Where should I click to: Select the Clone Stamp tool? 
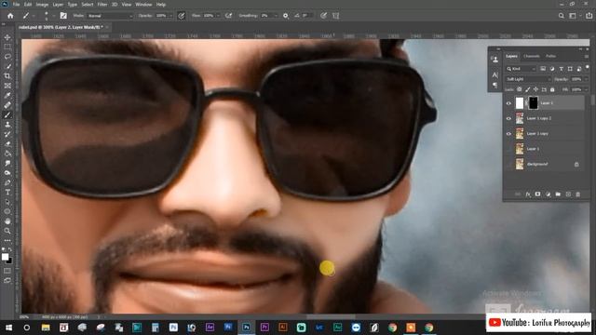click(x=7, y=125)
